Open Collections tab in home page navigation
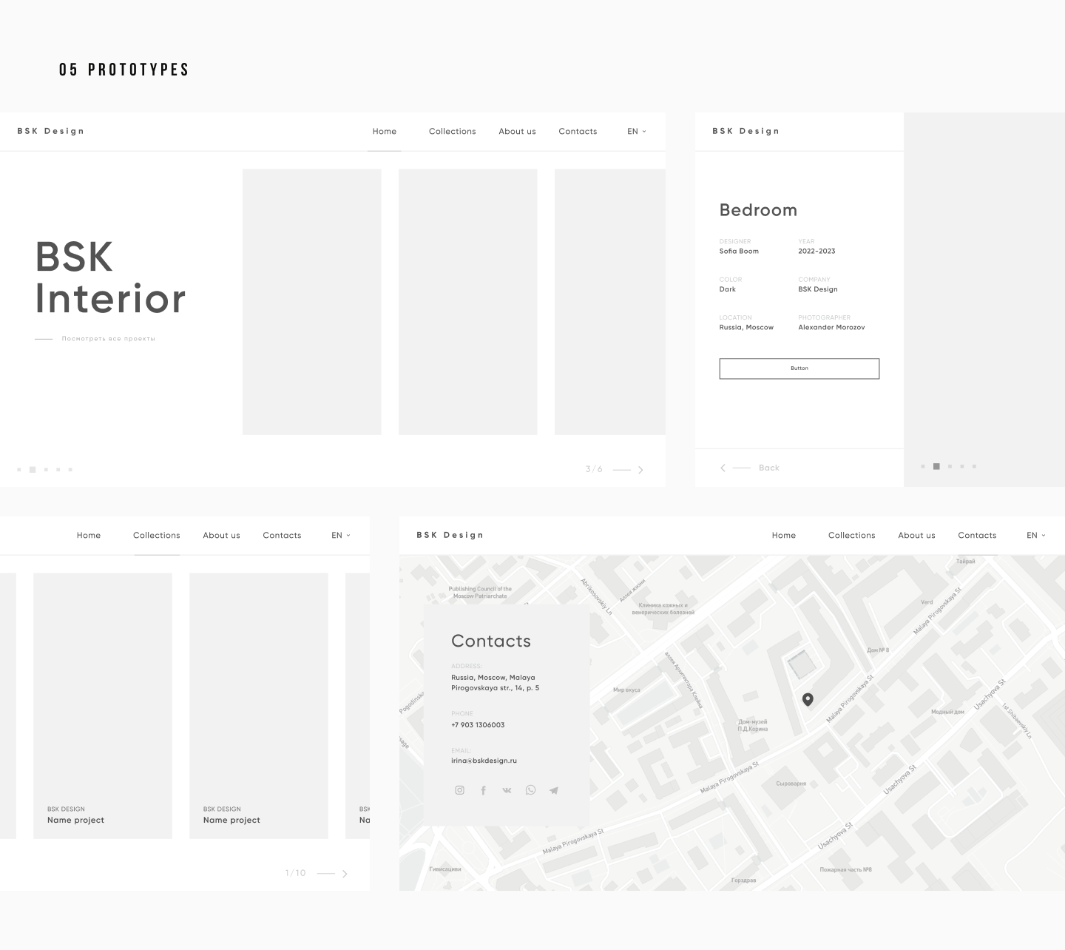Viewport: 1065px width, 950px height. [452, 132]
